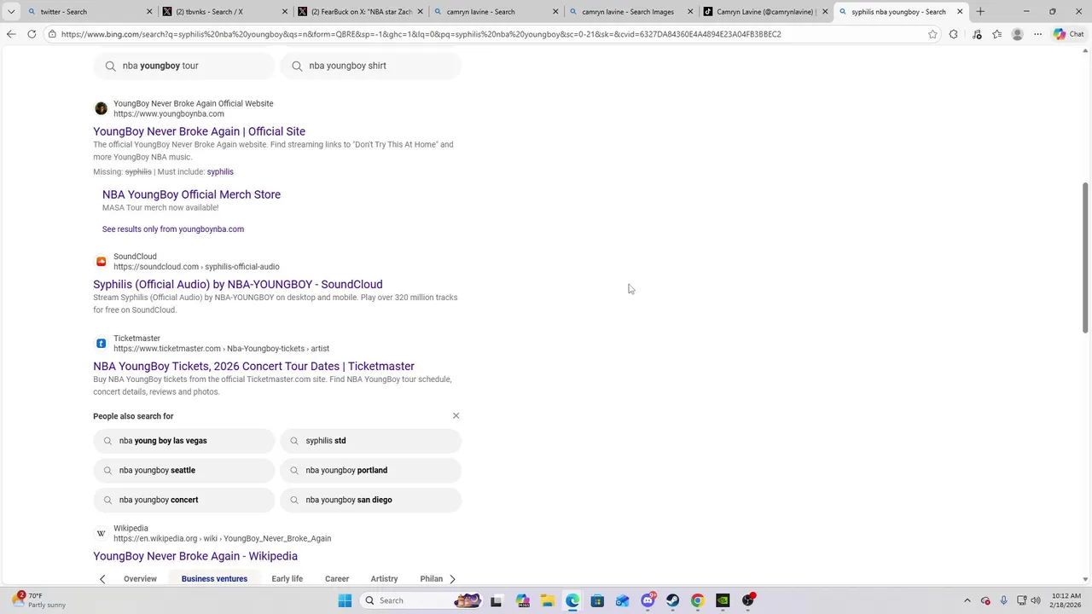Click the Wikipedia favicon icon
Screen dimensions: 1092x614
pyautogui.click(x=101, y=534)
